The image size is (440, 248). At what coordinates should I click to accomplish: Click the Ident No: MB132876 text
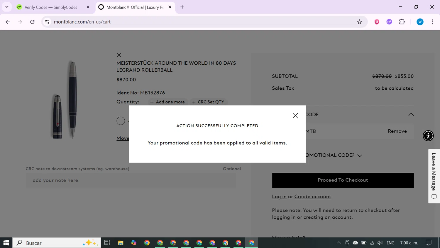[141, 93]
